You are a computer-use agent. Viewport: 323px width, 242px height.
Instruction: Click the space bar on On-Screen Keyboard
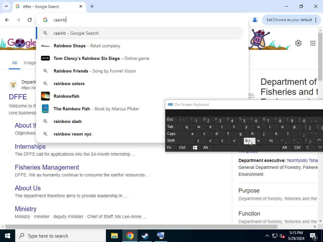pyautogui.click(x=247, y=147)
